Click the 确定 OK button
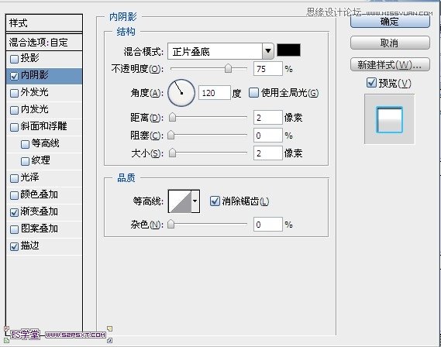The width and height of the screenshot is (441, 347). 390,22
